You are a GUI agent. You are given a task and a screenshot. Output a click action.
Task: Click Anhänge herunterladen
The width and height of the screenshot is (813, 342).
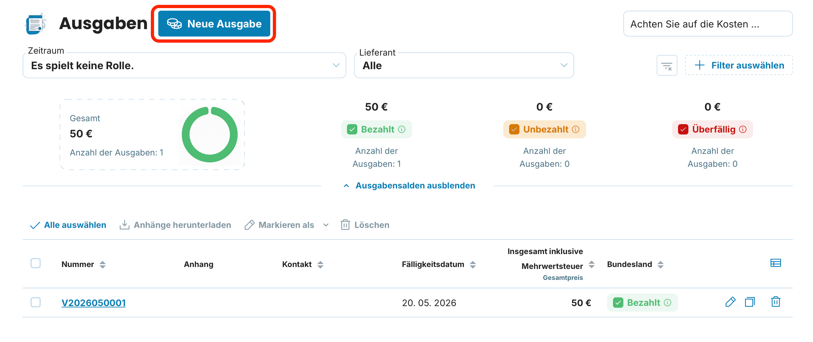pos(175,225)
